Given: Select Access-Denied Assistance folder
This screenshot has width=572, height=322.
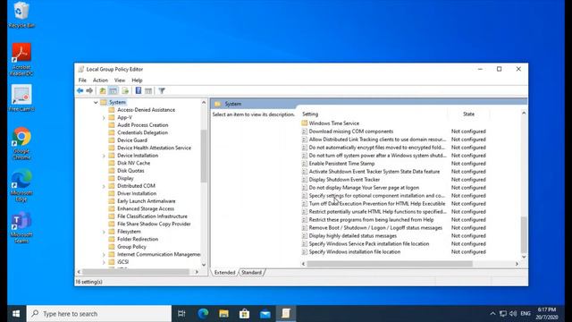Looking at the screenshot, I should click(x=146, y=110).
